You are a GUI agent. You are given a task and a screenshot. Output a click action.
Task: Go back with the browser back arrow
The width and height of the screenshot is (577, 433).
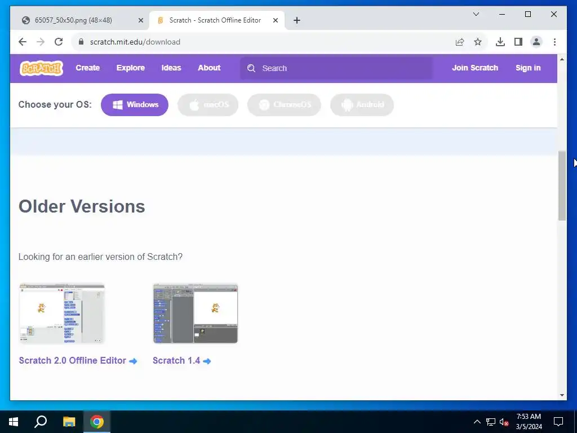(x=23, y=42)
